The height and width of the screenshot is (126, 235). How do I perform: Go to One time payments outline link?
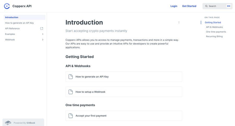(216, 32)
